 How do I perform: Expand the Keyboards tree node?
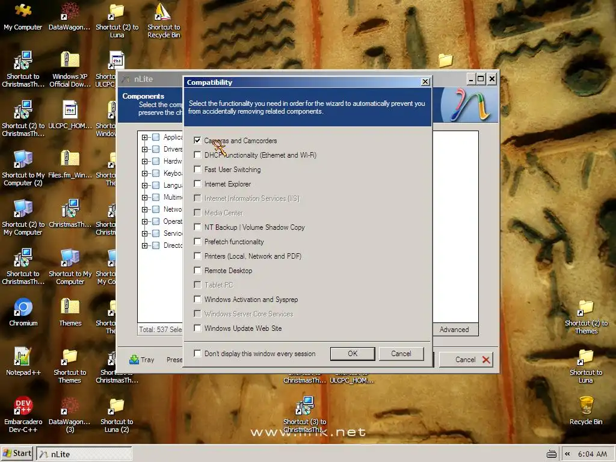pyautogui.click(x=144, y=173)
